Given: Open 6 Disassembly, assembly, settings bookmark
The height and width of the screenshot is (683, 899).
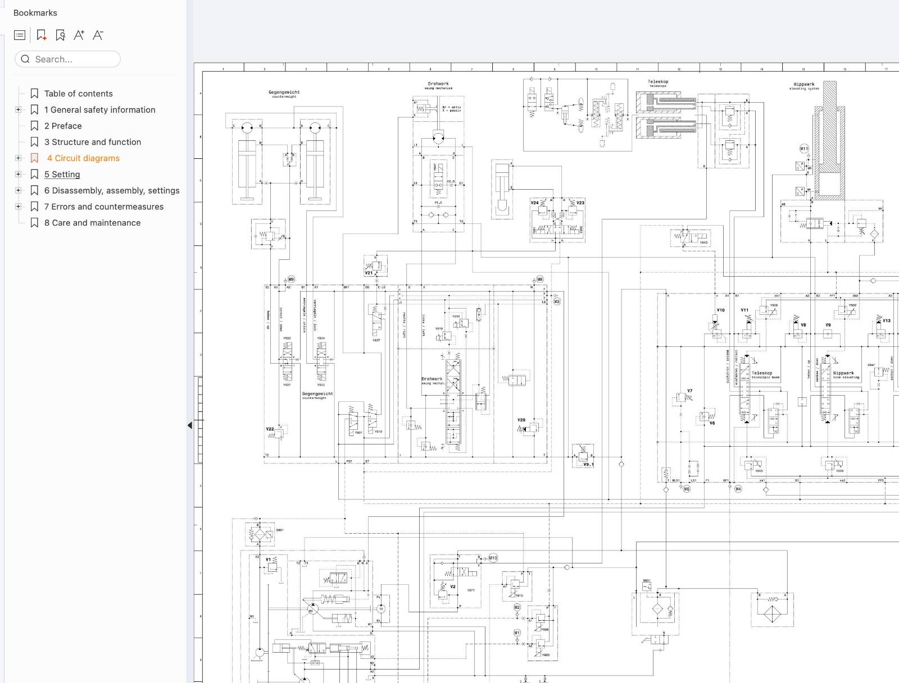Looking at the screenshot, I should point(112,191).
